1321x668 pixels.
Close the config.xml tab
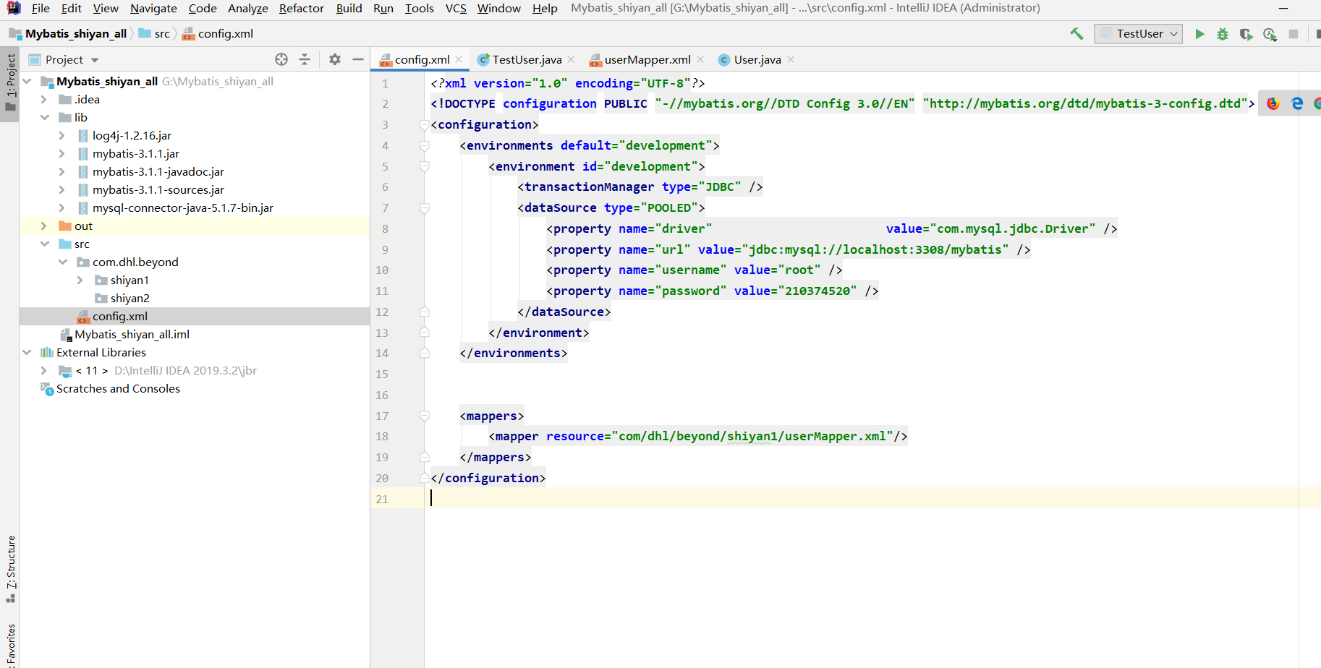pos(459,59)
